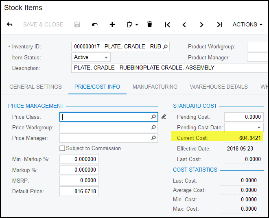Open the Warehouse Details tab

[x=219, y=87]
